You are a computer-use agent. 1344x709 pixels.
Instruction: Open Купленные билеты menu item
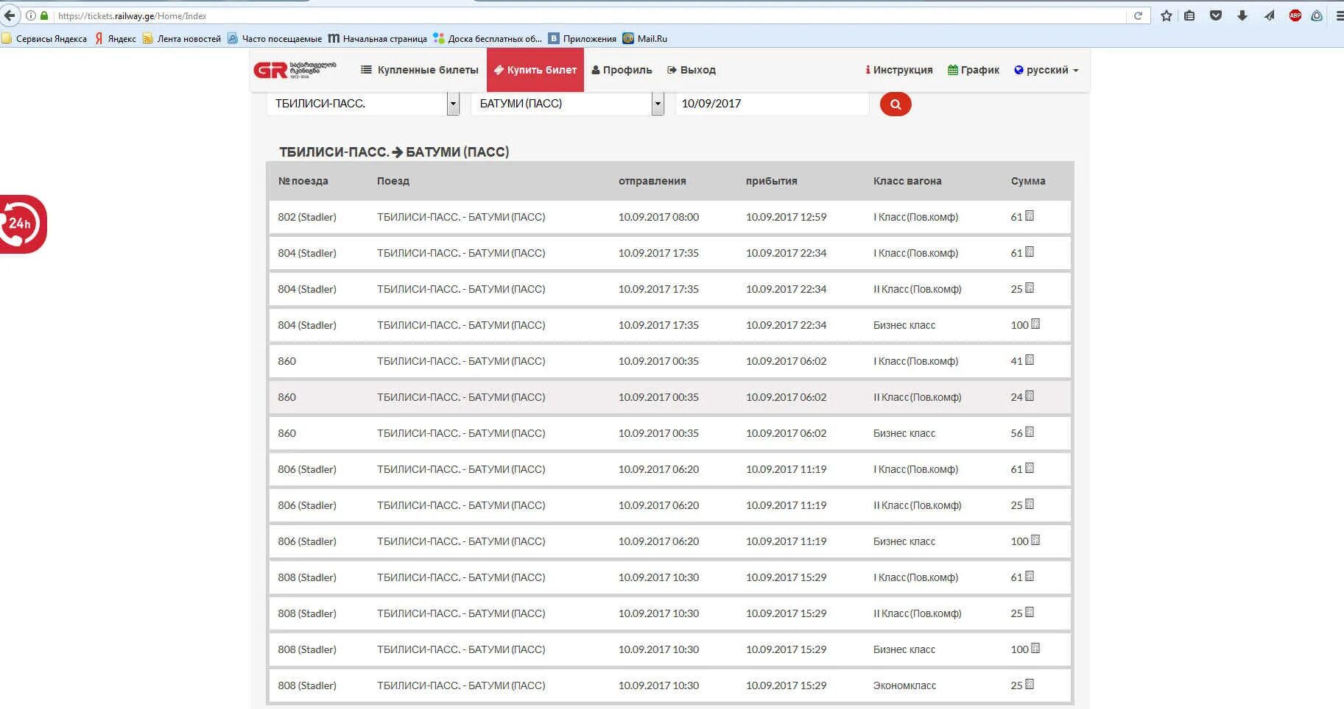coord(419,70)
